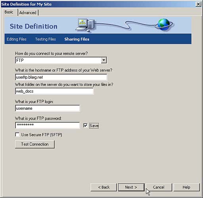Switch to the Advanced tab

[x=28, y=13]
